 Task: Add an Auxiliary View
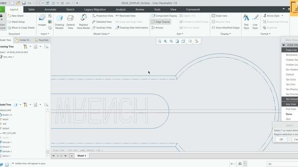click(102, 28)
